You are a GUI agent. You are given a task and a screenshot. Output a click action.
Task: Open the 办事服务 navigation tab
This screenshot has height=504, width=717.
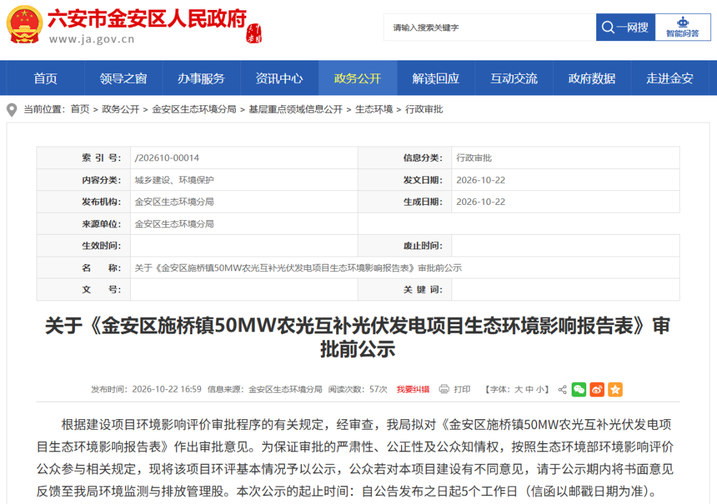[x=201, y=78]
